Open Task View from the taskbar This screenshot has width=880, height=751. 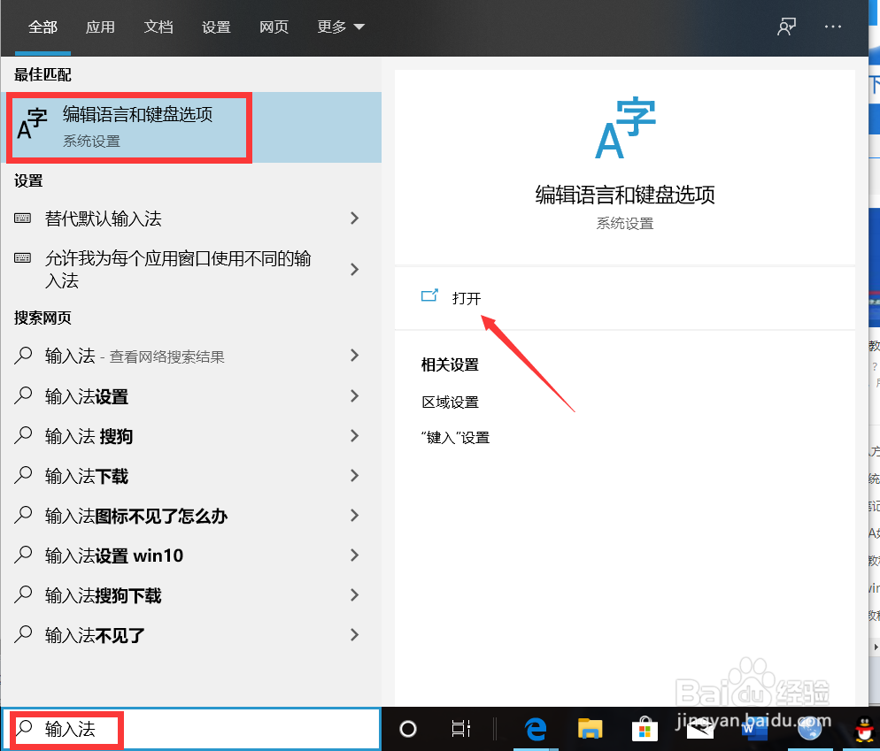click(x=460, y=729)
